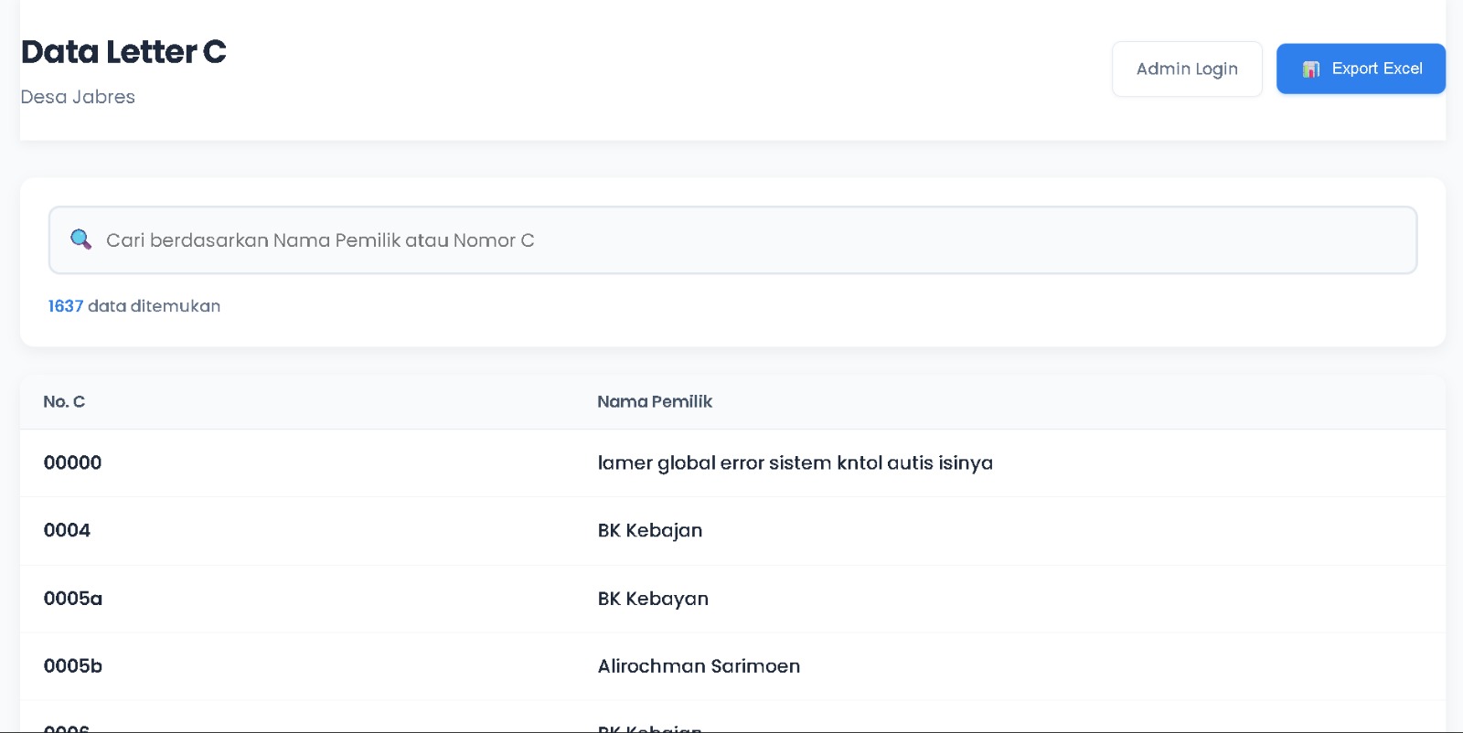This screenshot has height=733, width=1463.
Task: Open the Admin Login page
Action: (x=1186, y=69)
